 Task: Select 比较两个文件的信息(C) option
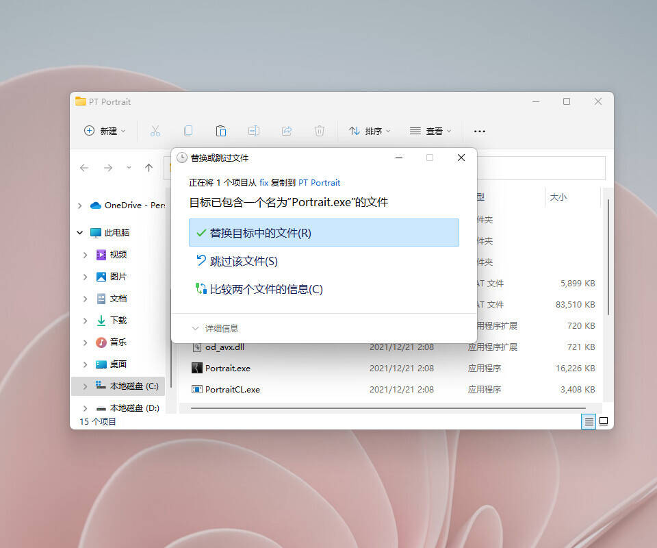266,289
